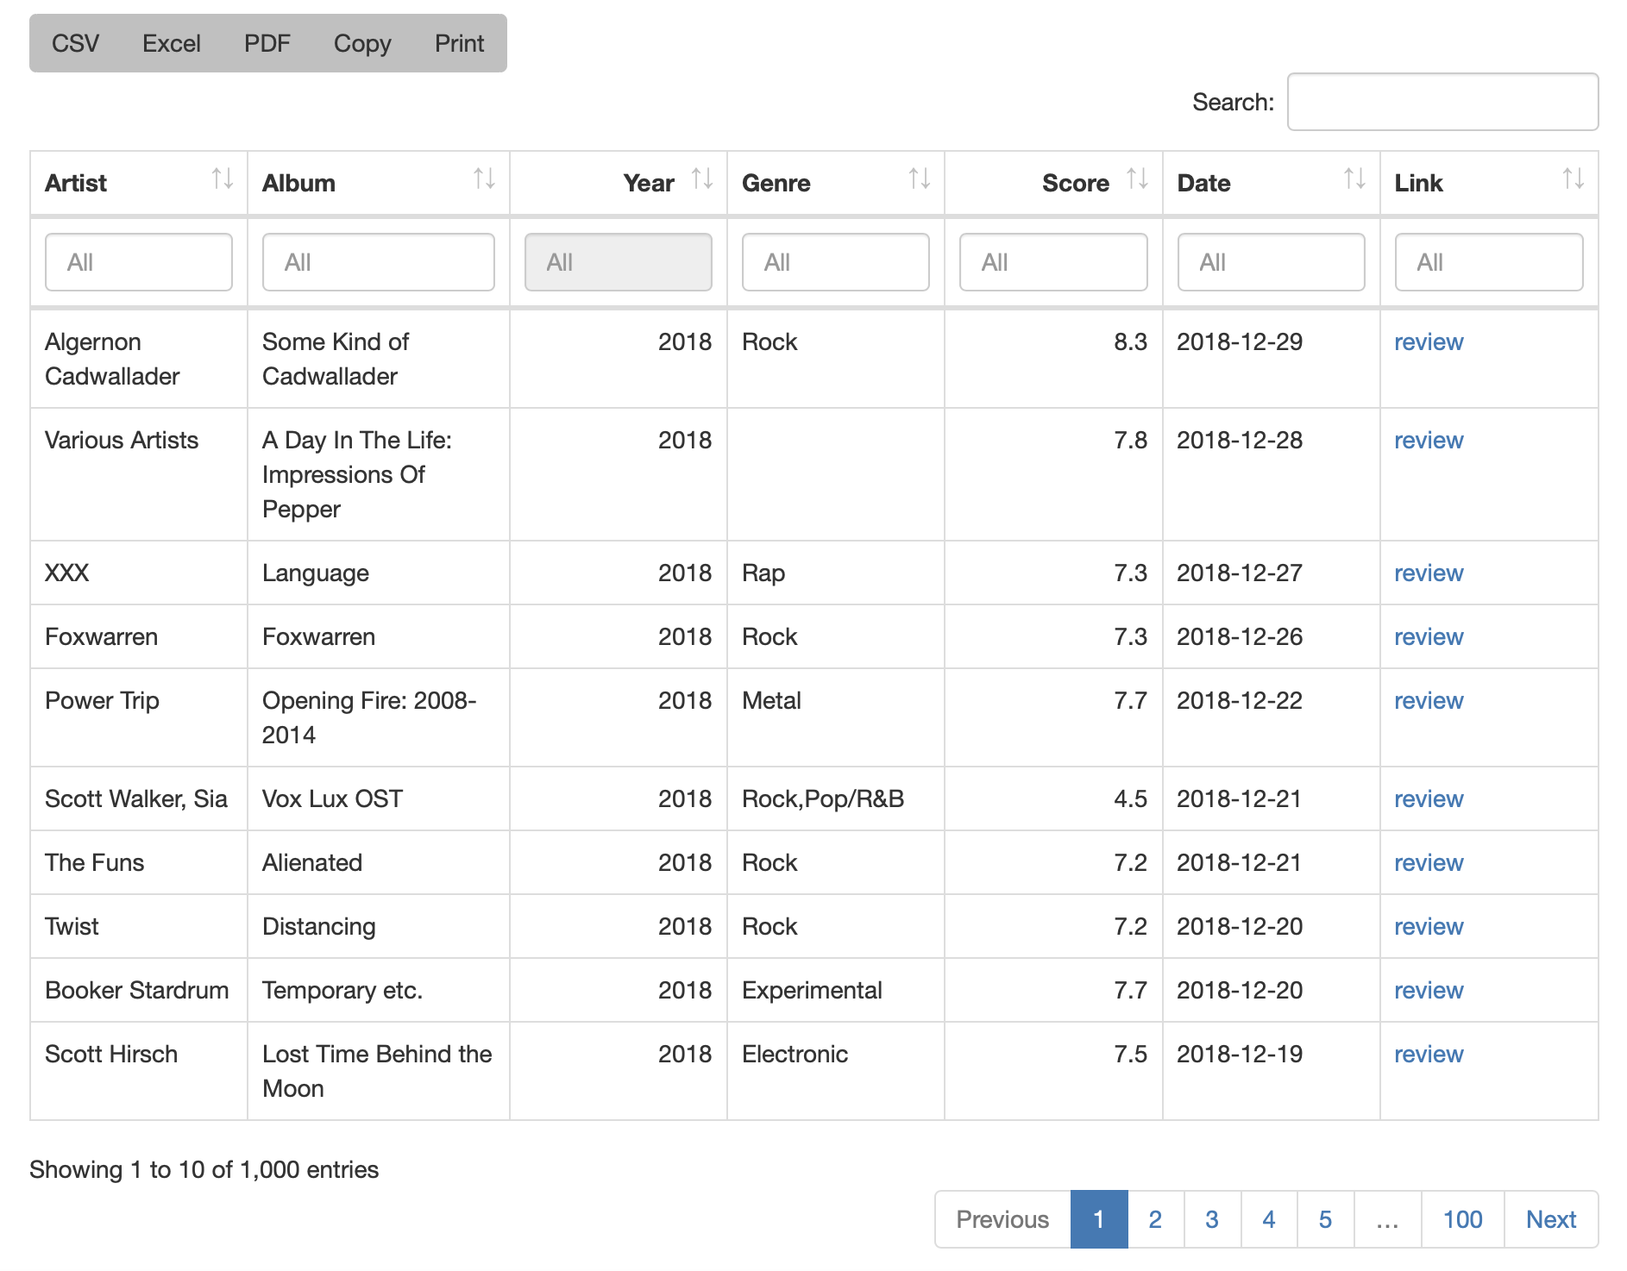This screenshot has height=1271, width=1627.
Task: Sort by Score using its arrow icon
Action: click(1137, 179)
